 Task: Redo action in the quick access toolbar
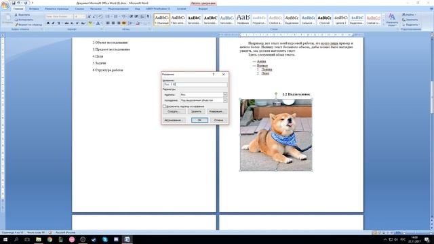[26, 3]
